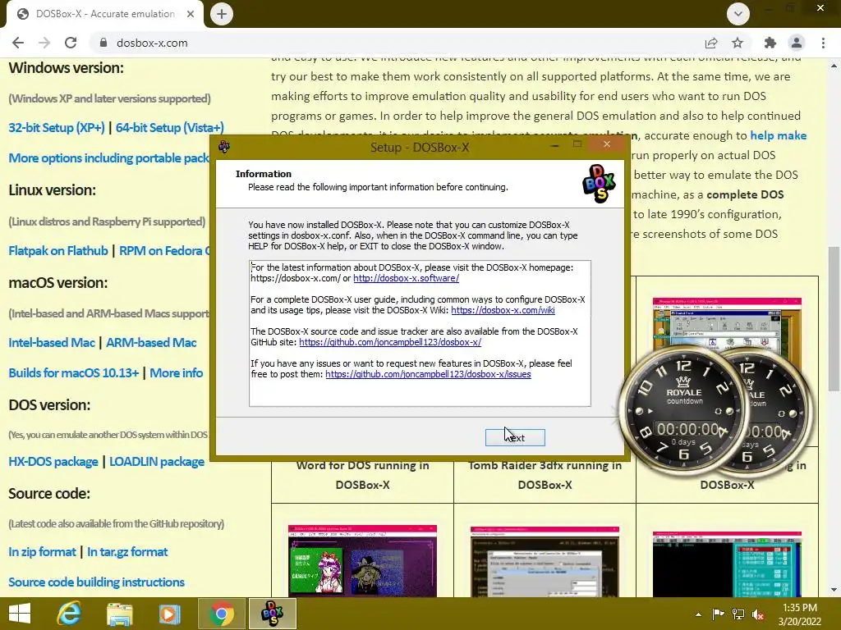Click the page vertical scrollbar thumb
This screenshot has height=630, width=841.
[x=834, y=318]
